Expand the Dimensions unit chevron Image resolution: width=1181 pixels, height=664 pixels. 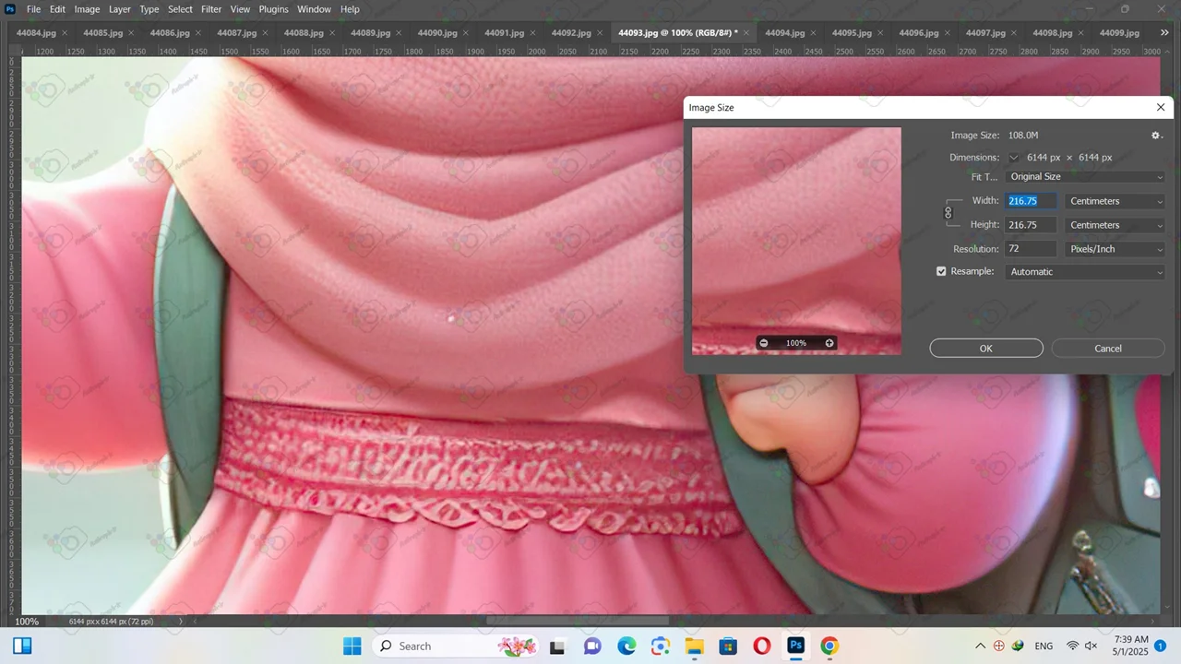pos(1014,158)
